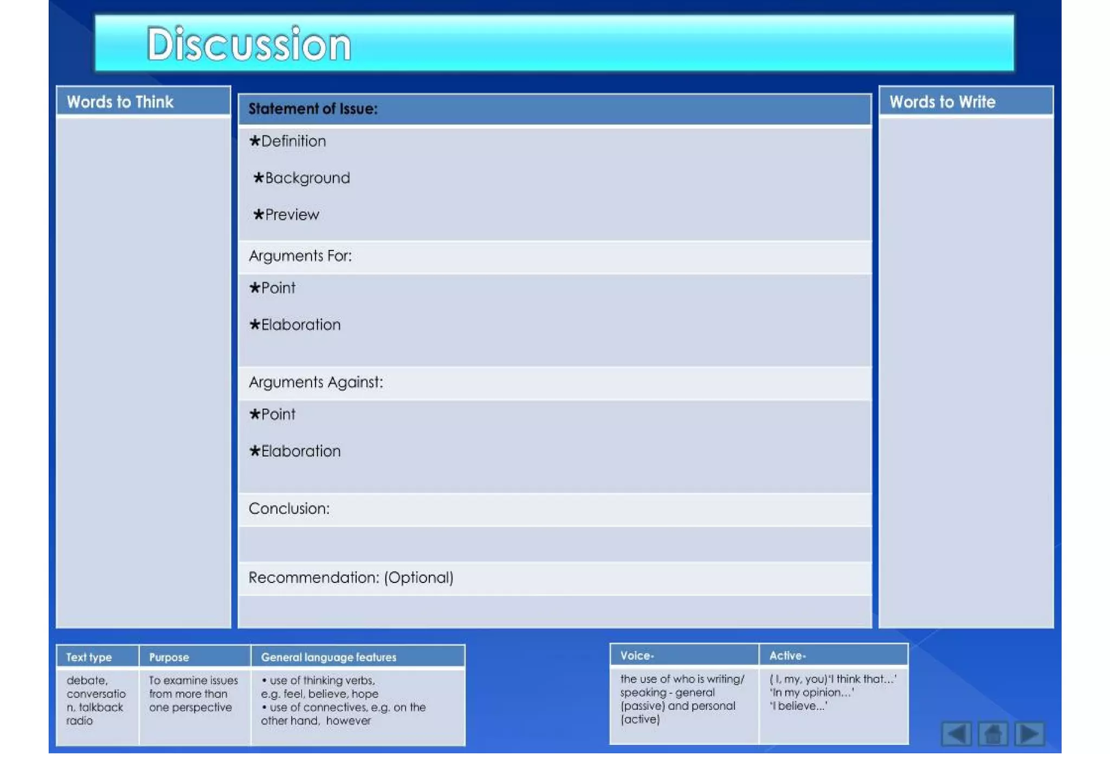Click the Preview bullet item
This screenshot has width=1110, height=784.
287,215
